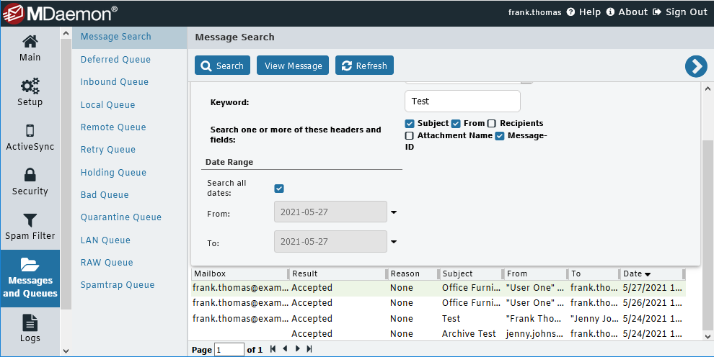Click the Refresh button
This screenshot has width=714, height=357.
364,65
